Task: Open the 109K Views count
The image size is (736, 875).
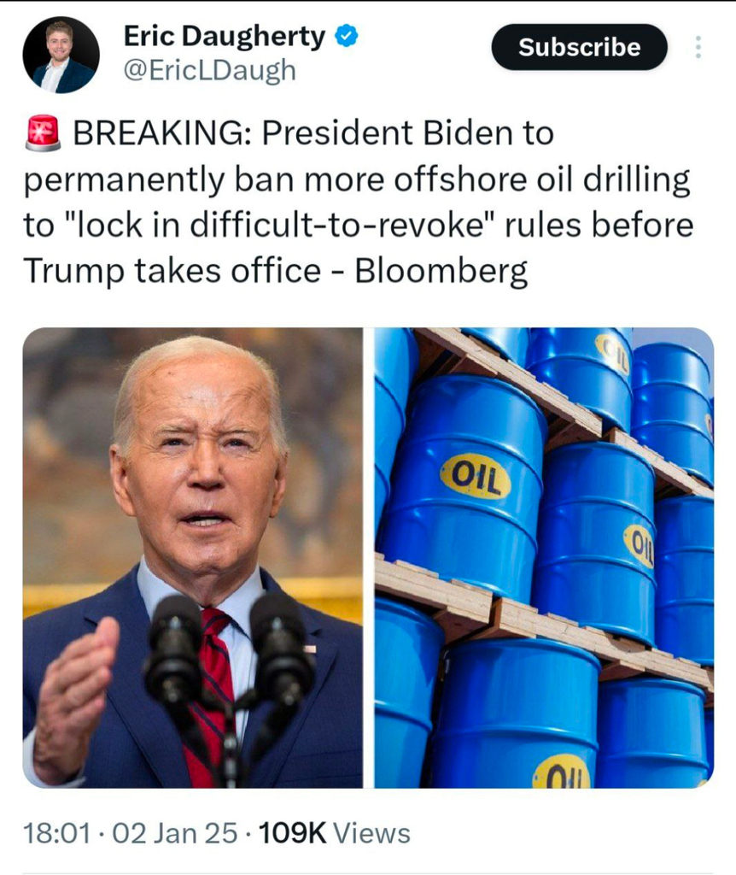Action: tap(334, 833)
